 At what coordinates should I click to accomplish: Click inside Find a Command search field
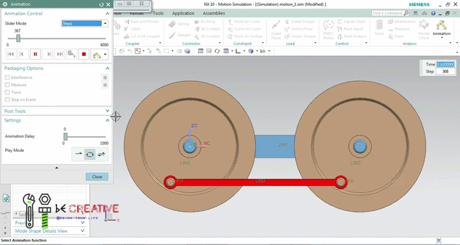pos(387,13)
